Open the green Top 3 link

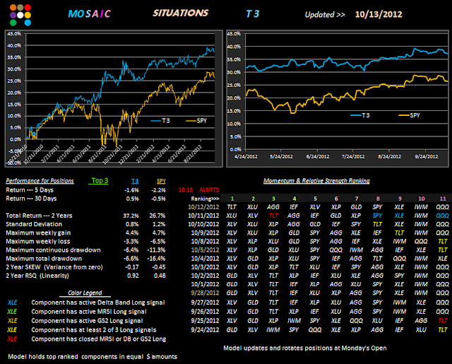click(x=100, y=180)
